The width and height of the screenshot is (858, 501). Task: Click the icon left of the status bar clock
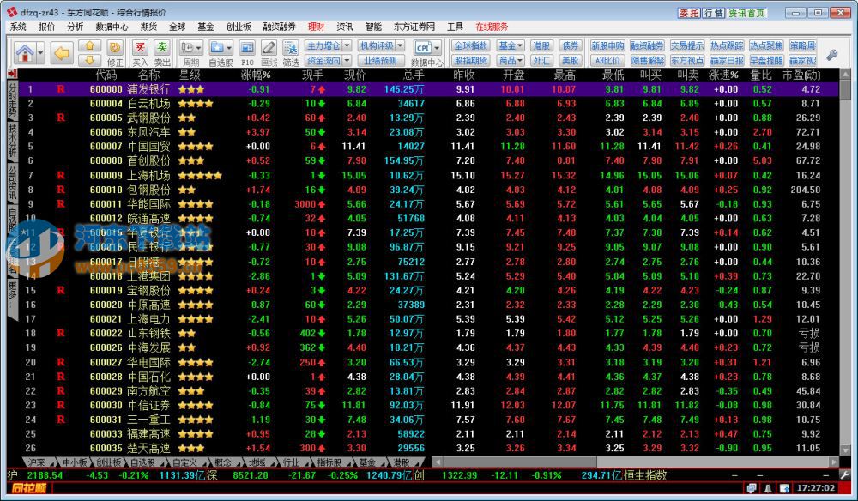784,488
